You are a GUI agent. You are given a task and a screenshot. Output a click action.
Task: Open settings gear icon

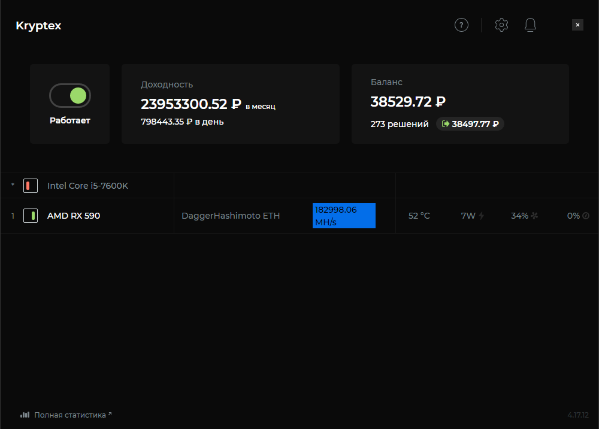pyautogui.click(x=501, y=25)
